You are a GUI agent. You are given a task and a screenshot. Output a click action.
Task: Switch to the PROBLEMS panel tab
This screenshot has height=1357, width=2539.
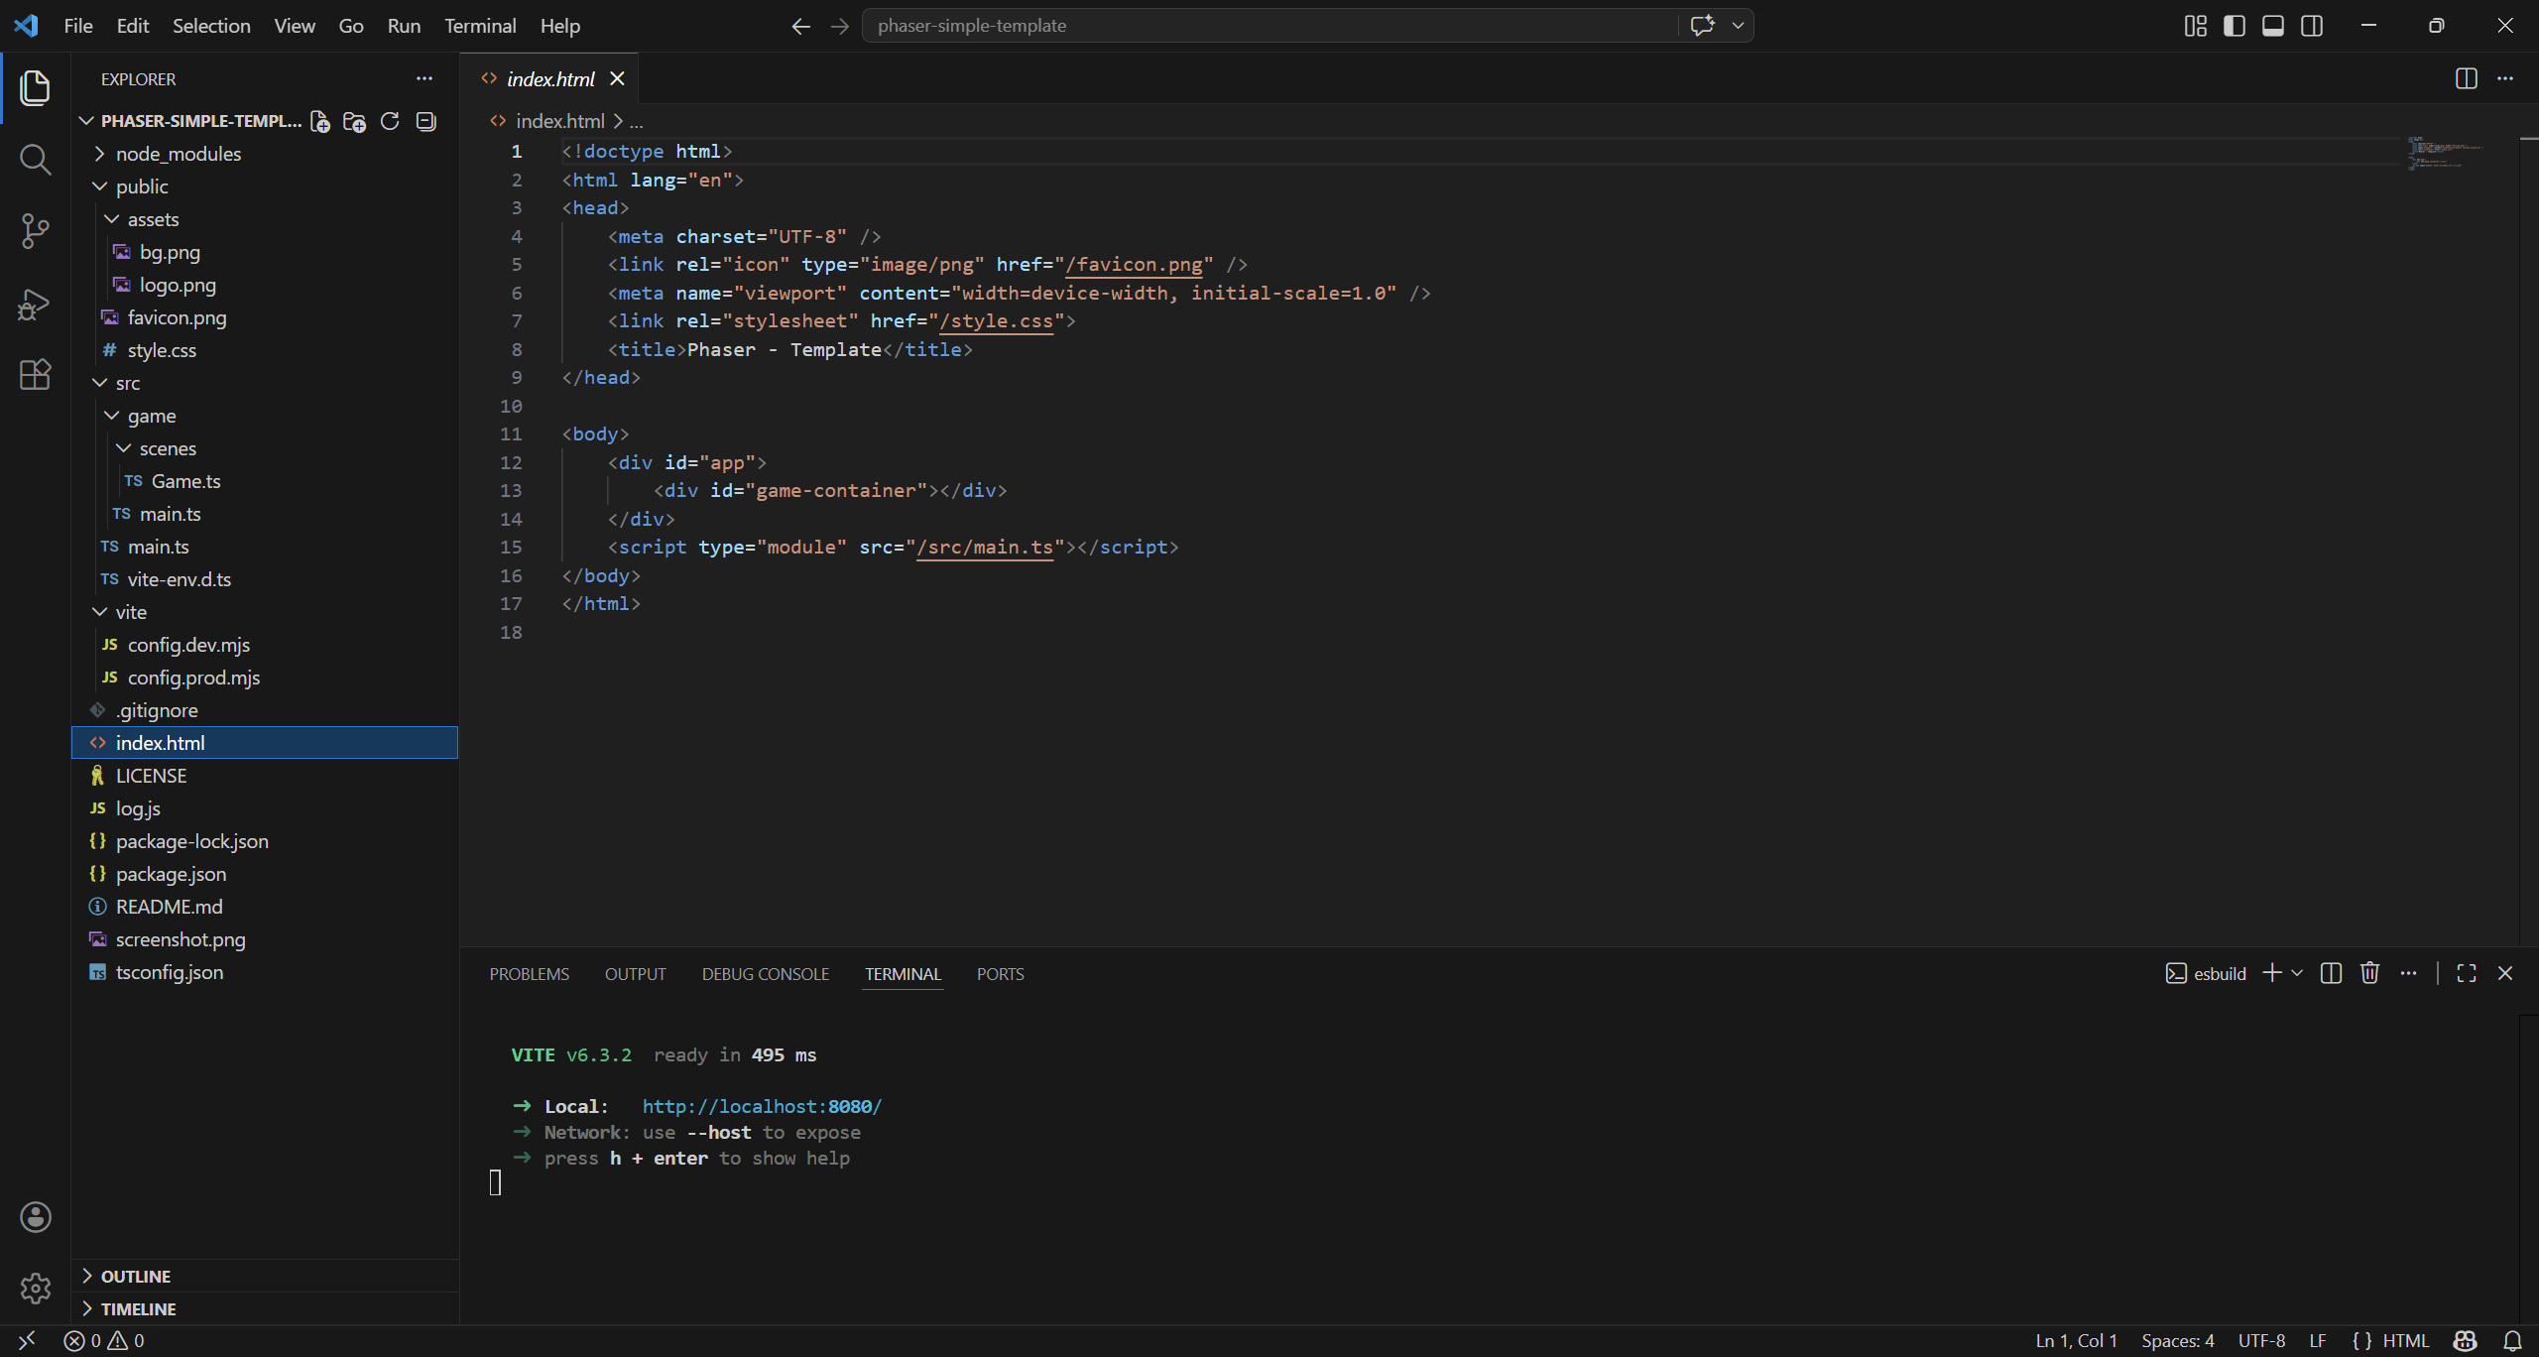click(x=529, y=974)
